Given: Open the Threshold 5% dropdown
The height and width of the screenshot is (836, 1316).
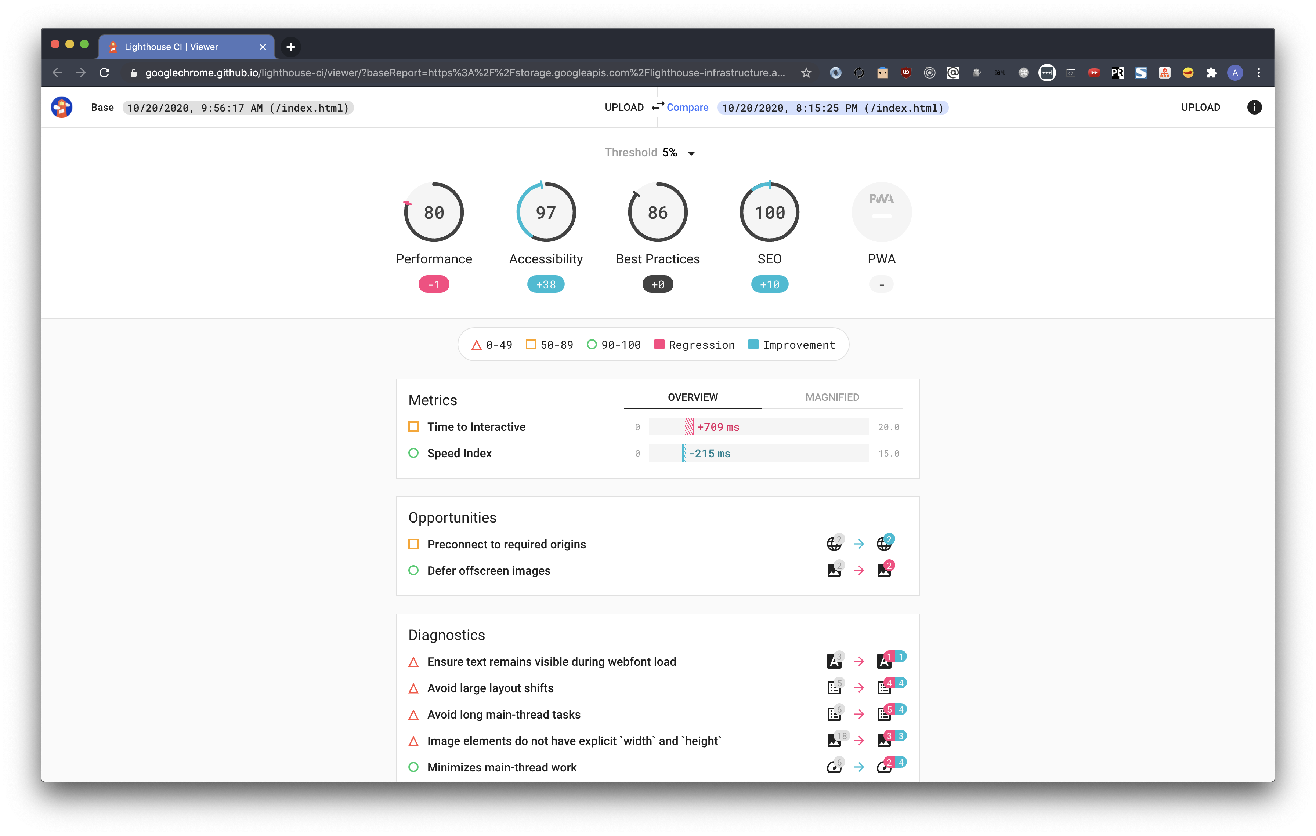Looking at the screenshot, I should [x=653, y=153].
